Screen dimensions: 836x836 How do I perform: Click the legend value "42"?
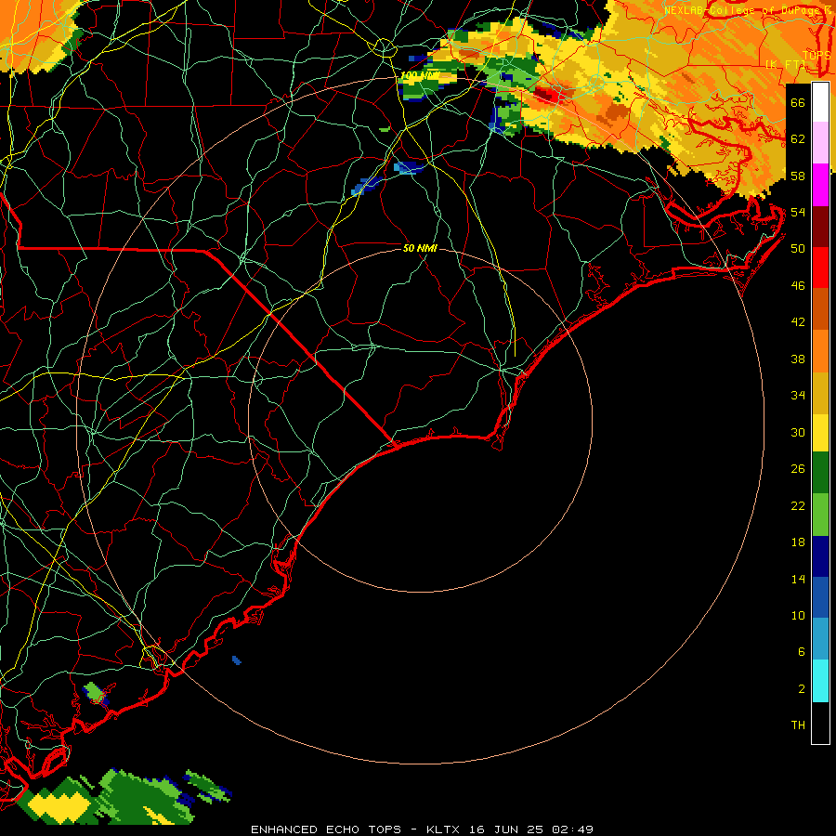coord(798,322)
